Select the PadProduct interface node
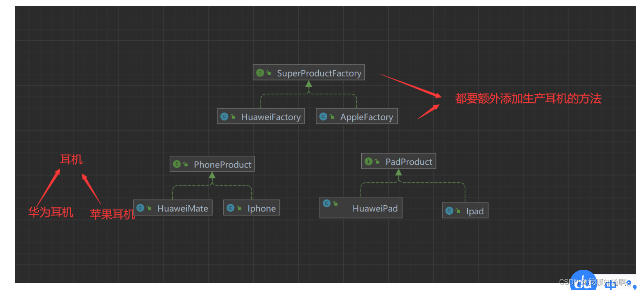637x290 pixels. [399, 161]
